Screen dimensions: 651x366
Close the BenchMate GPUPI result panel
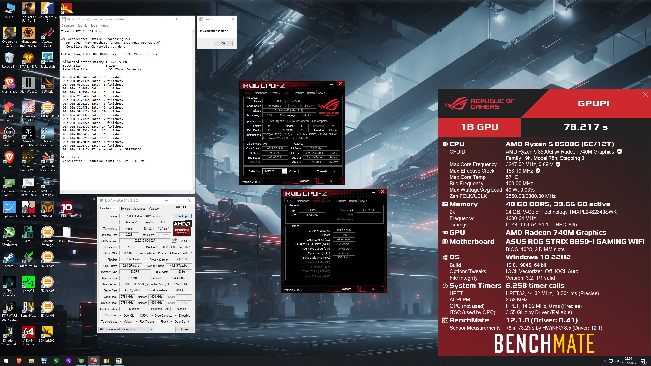[x=645, y=95]
